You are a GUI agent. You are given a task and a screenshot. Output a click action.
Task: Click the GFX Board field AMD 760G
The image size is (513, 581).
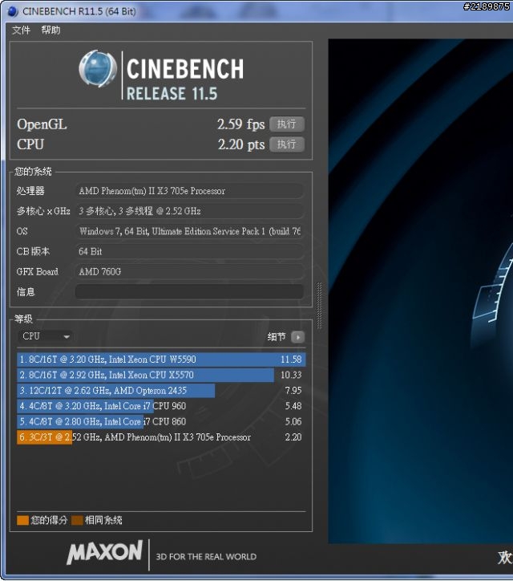tap(189, 271)
